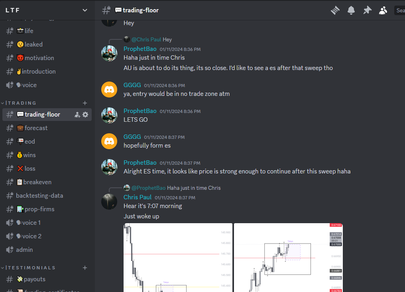Switch to the forecast channel
Viewport: 405px width, 292px height.
click(x=47, y=128)
